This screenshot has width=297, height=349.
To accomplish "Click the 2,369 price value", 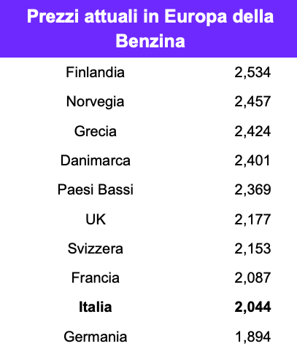I will [252, 189].
